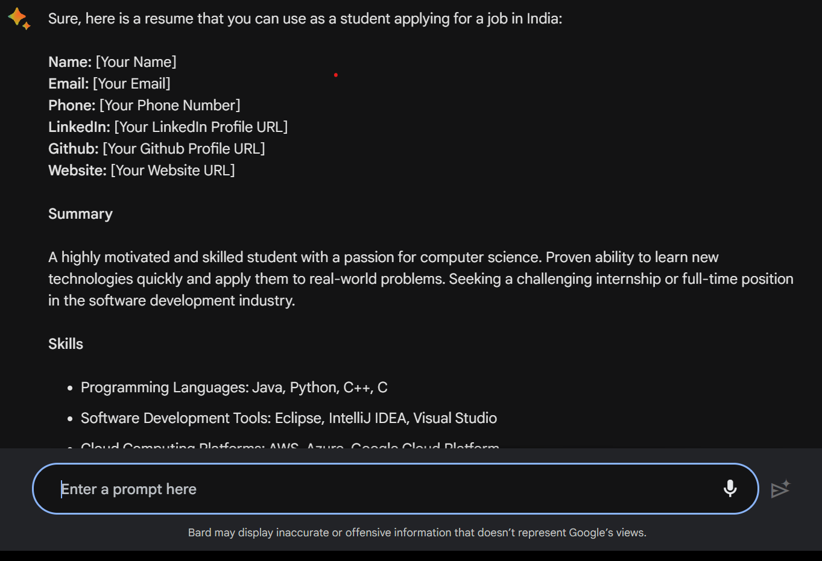Click the Cloud Computing Platforms bullet line
Viewport: 822px width, 561px height.
289,445
